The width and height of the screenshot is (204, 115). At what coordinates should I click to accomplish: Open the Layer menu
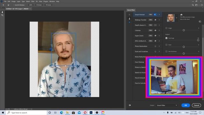[18, 1]
